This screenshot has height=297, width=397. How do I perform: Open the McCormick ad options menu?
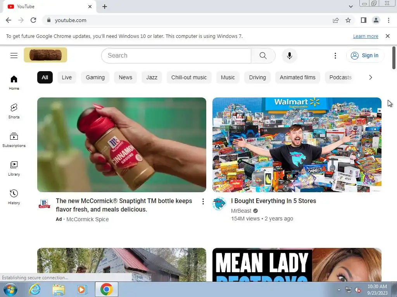(203, 201)
